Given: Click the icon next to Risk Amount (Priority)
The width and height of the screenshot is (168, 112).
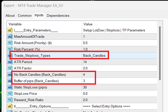Looking at the screenshot, I should [x=10, y=43].
